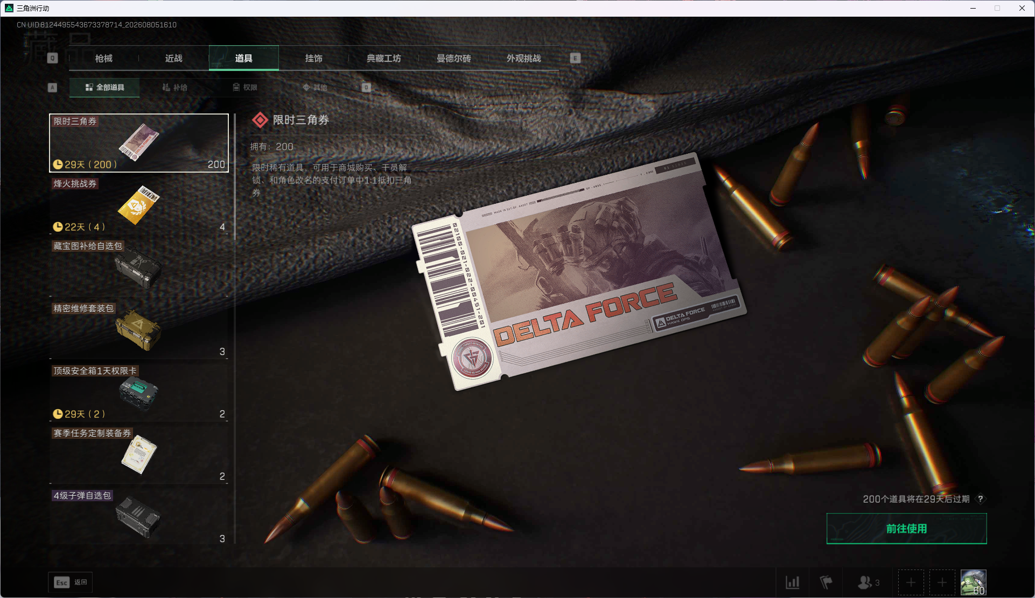Click the 拥有: 200 owned count
Viewport: 1035px width, 598px height.
(272, 147)
